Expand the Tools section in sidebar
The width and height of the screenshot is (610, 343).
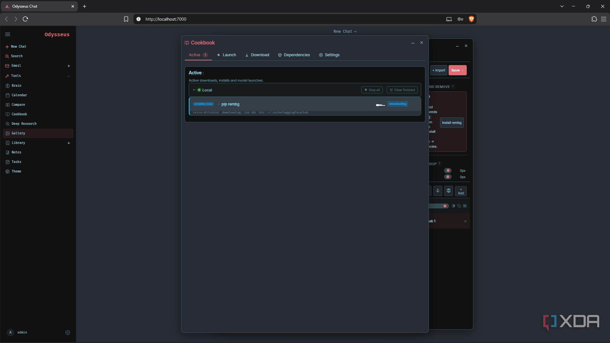pos(69,76)
